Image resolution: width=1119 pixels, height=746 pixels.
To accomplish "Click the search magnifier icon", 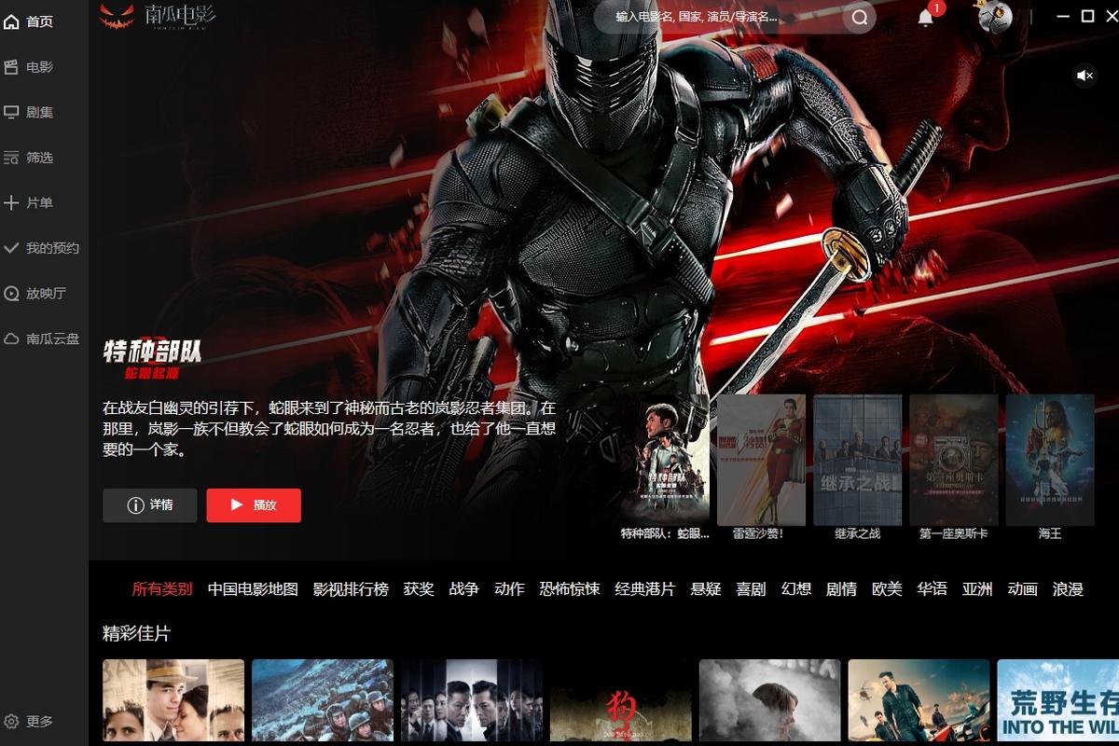I will pyautogui.click(x=860, y=17).
